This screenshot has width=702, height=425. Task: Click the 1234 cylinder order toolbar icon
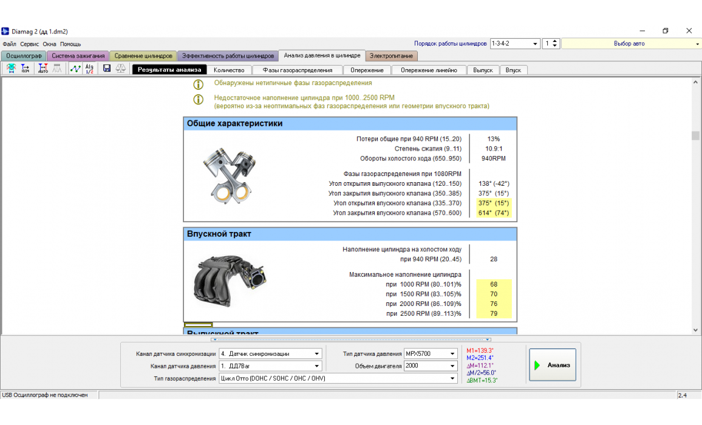click(26, 69)
